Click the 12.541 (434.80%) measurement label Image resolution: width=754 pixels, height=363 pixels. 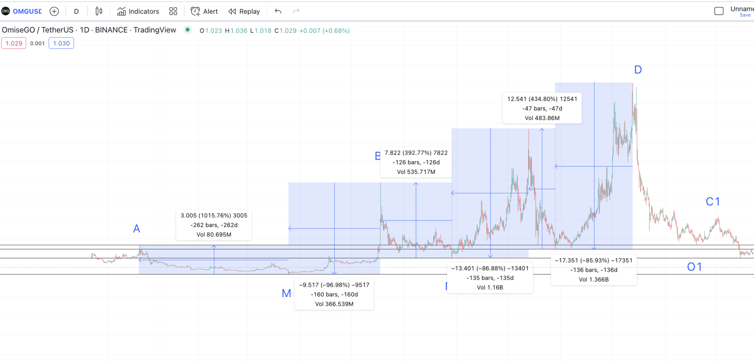(542, 99)
